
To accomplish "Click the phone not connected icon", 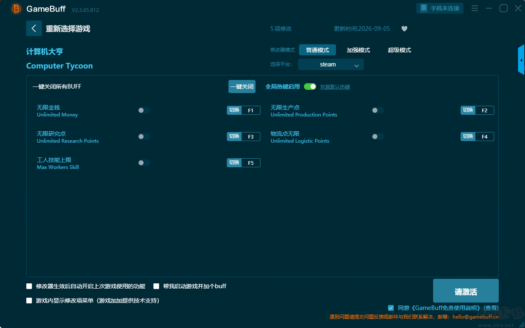I will pos(424,8).
